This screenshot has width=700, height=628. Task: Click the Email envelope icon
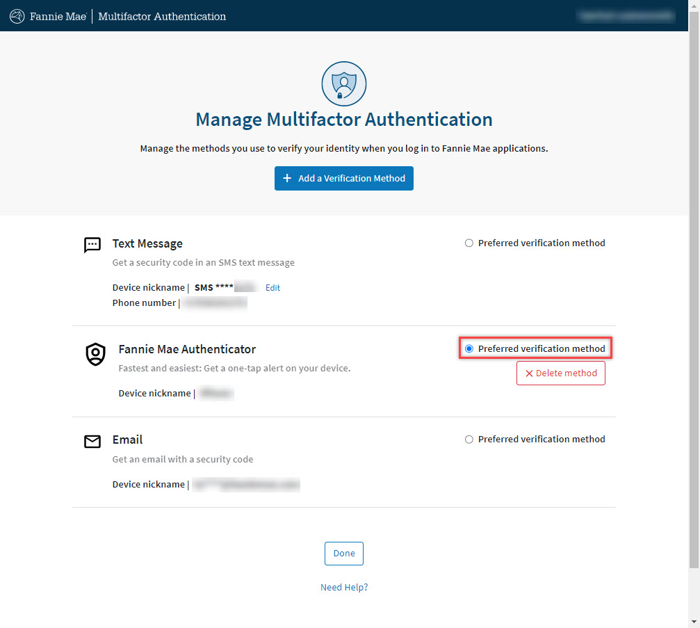92,441
